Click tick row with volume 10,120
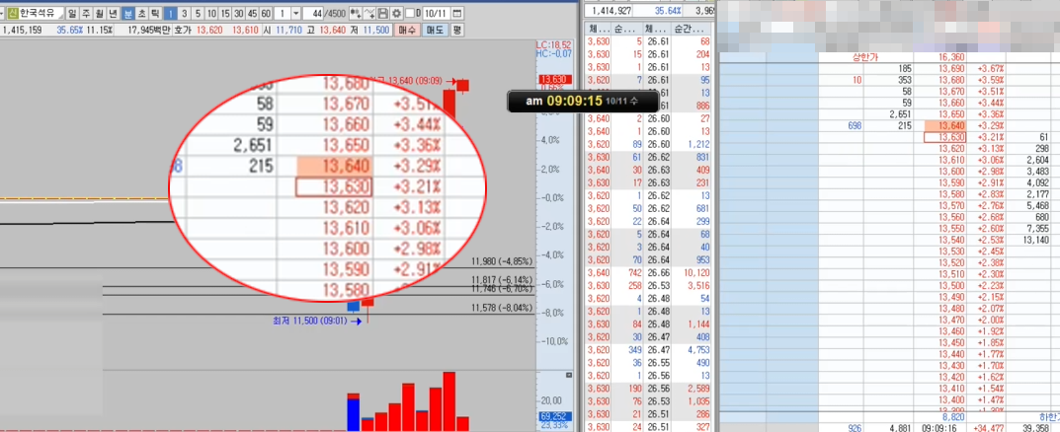 (649, 272)
